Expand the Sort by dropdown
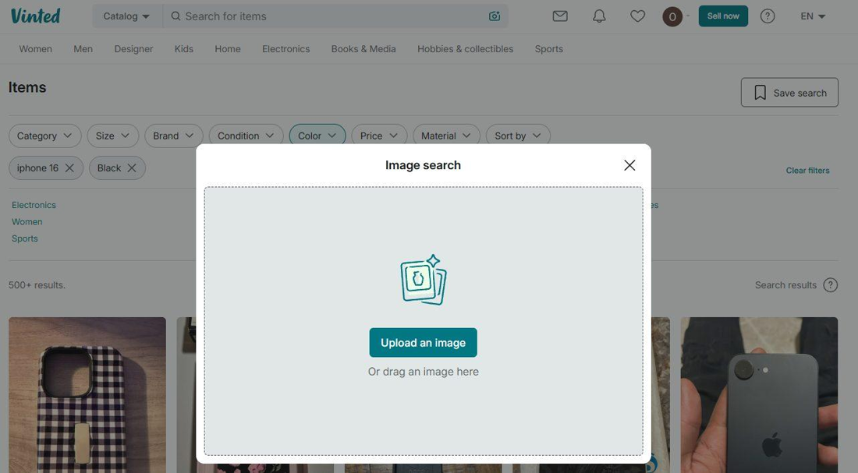 [x=518, y=136]
